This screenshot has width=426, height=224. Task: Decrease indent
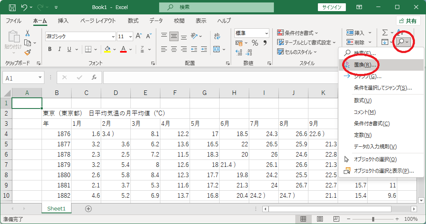[194, 49]
